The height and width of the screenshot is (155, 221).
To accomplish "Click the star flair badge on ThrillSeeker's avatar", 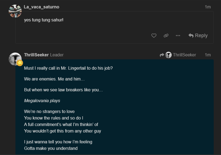I will coord(20,63).
